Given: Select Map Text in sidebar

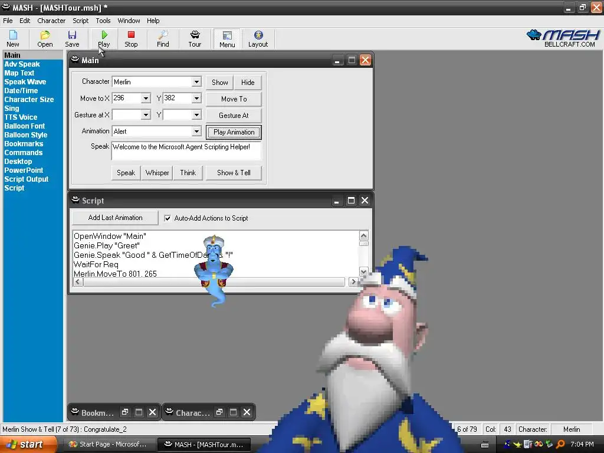Looking at the screenshot, I should point(19,73).
